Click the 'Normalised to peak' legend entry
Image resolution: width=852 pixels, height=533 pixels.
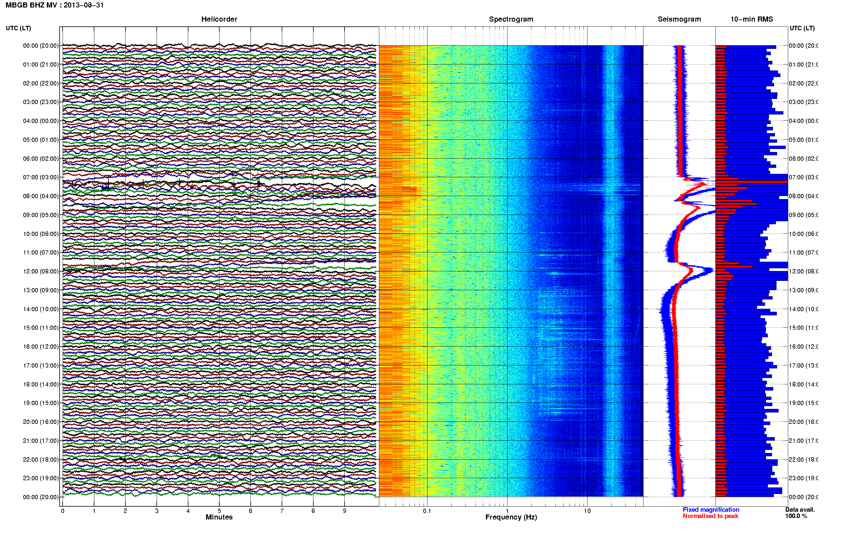tap(710, 516)
